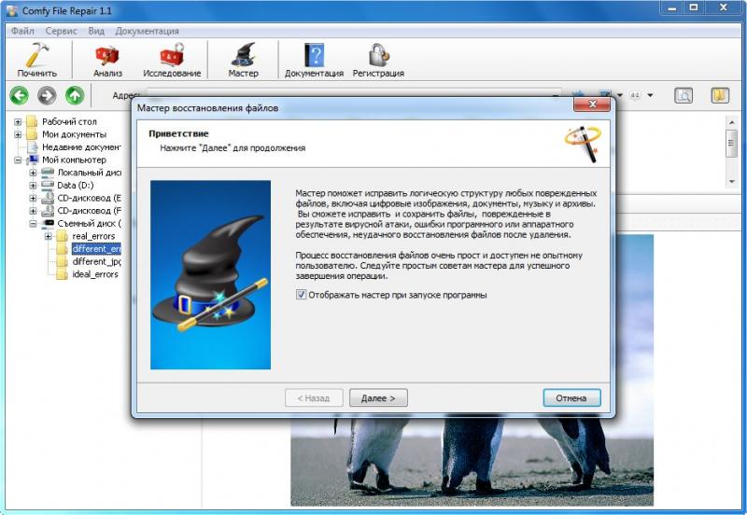Uncheck Отображать мастер при запуске программы
This screenshot has width=747, height=515.
(301, 295)
